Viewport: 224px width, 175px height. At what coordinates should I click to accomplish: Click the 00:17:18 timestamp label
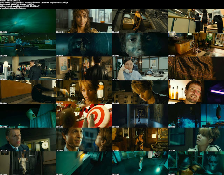(x=3, y=56)
